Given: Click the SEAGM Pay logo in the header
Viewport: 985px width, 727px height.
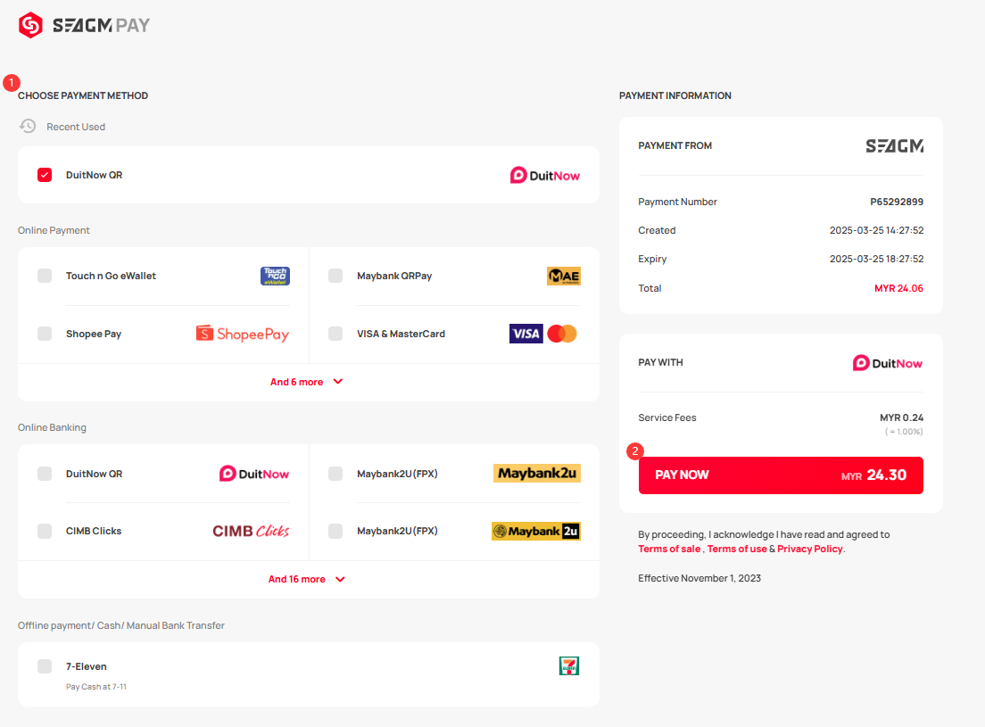Looking at the screenshot, I should click(84, 25).
